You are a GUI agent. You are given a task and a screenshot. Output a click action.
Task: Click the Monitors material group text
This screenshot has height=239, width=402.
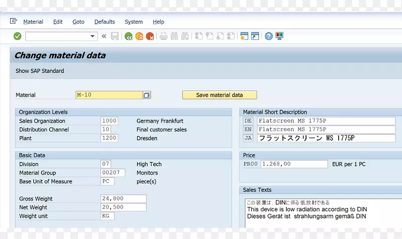pos(147,173)
